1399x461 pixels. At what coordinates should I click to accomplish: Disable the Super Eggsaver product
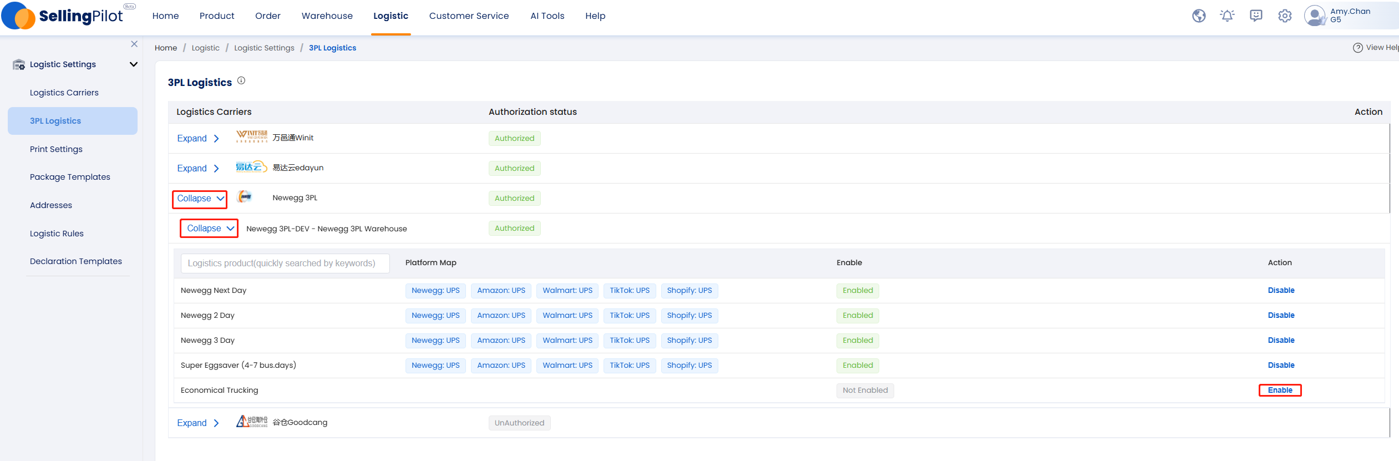[x=1281, y=365]
